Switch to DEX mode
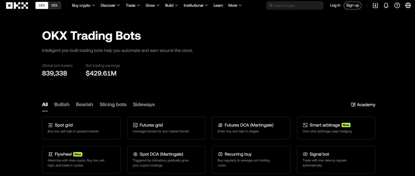This screenshot has height=176, width=415. pos(54,5)
